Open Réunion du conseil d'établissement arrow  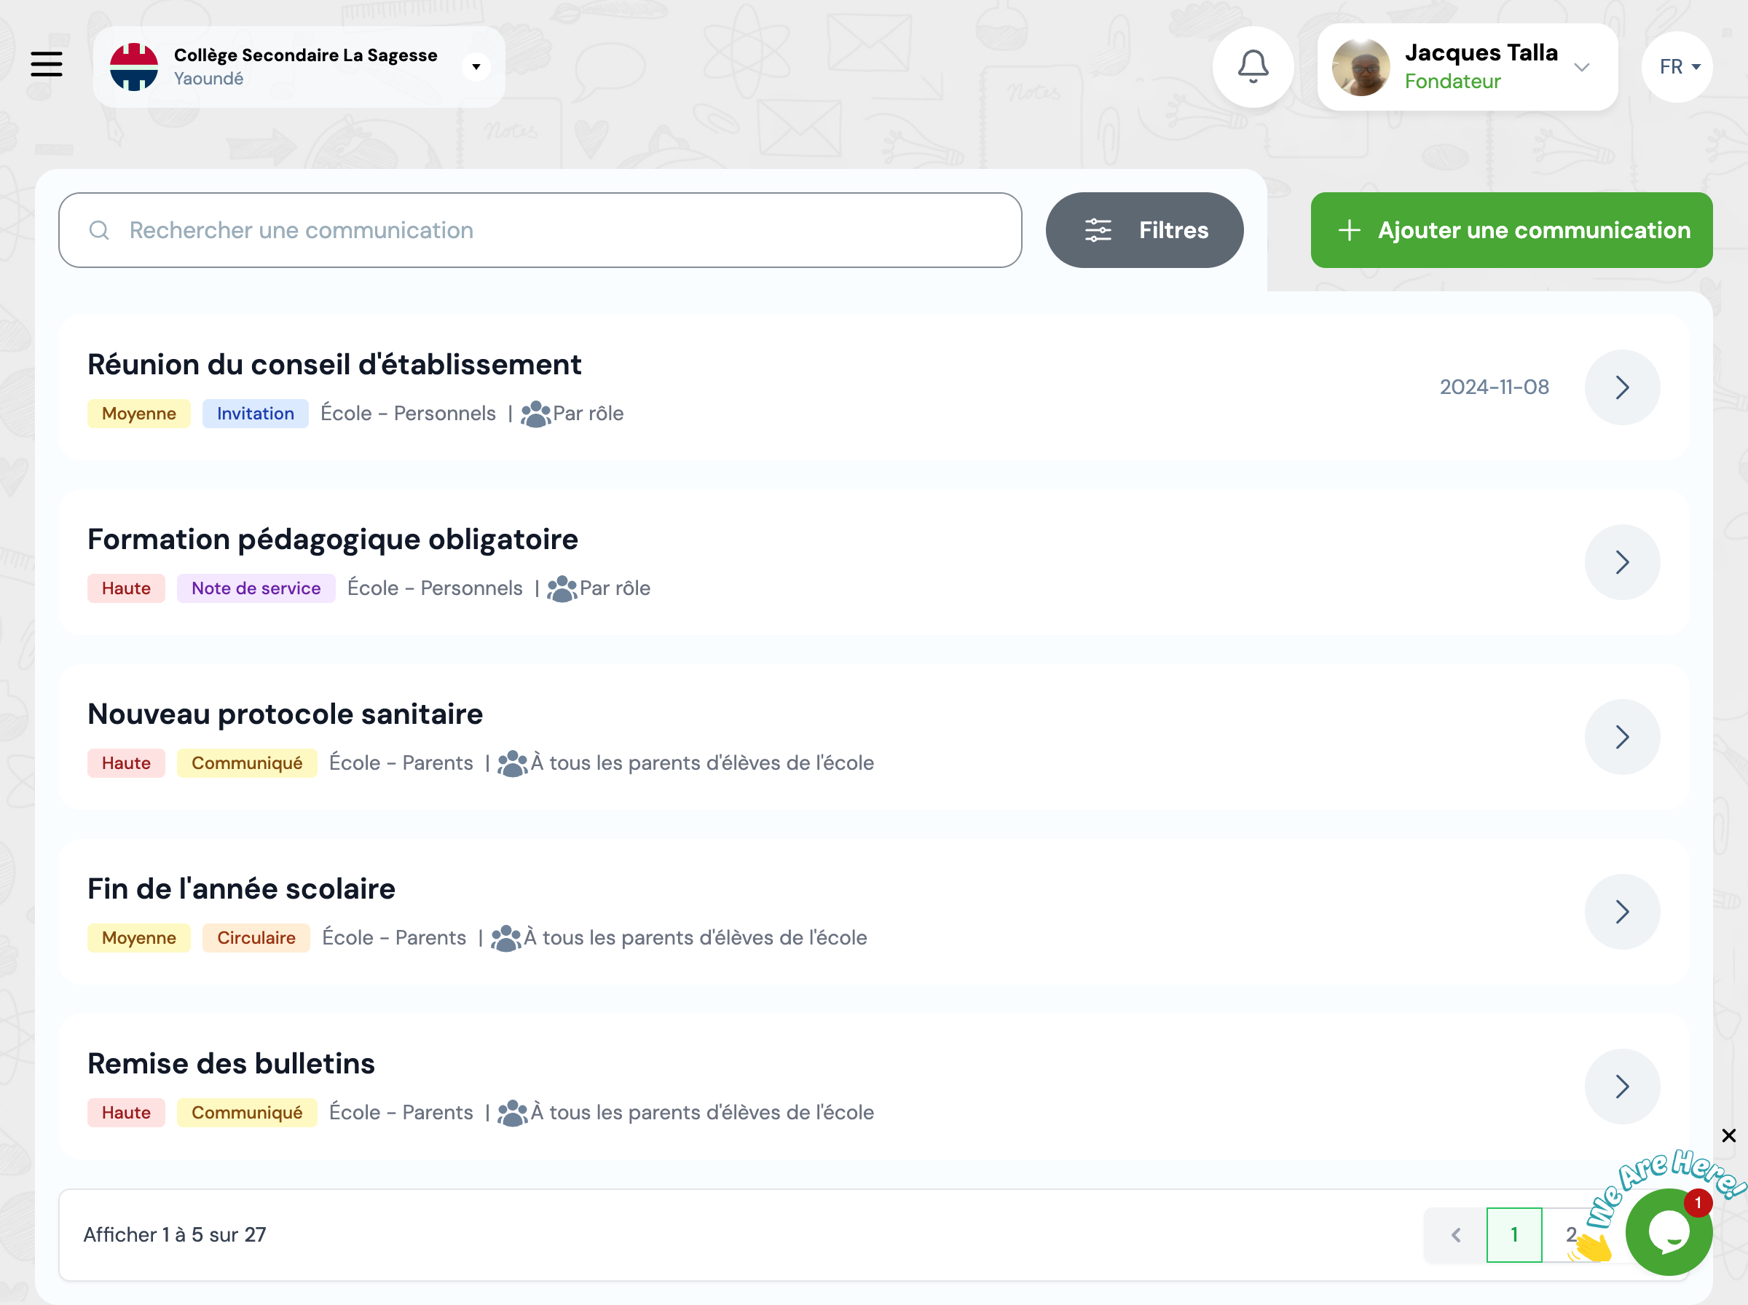[x=1621, y=387]
